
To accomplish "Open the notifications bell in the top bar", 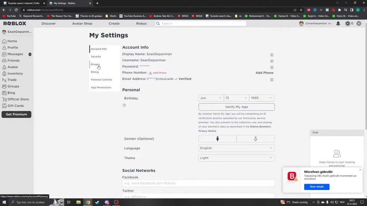I will tap(338, 23).
